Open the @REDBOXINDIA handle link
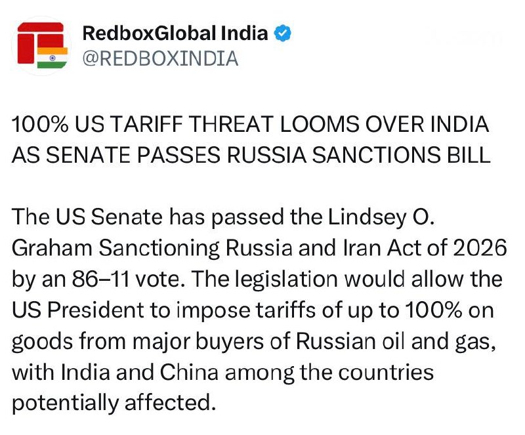This screenshot has width=525, height=435. 160,58
